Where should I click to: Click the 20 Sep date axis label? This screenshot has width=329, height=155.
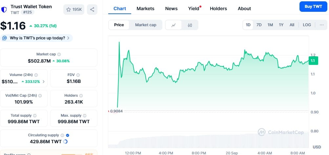[x=232, y=153]
